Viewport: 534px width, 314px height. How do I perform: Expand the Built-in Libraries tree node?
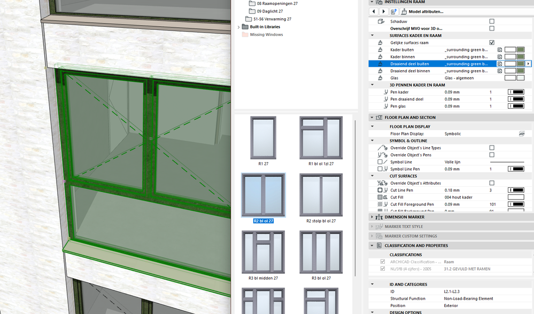click(x=238, y=27)
